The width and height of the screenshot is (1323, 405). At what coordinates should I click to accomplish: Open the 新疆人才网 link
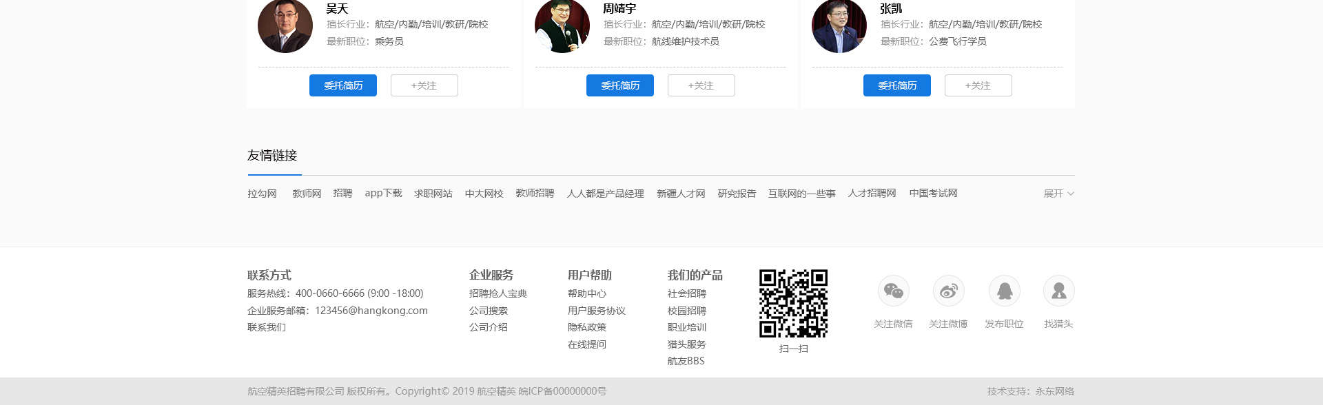click(x=681, y=194)
